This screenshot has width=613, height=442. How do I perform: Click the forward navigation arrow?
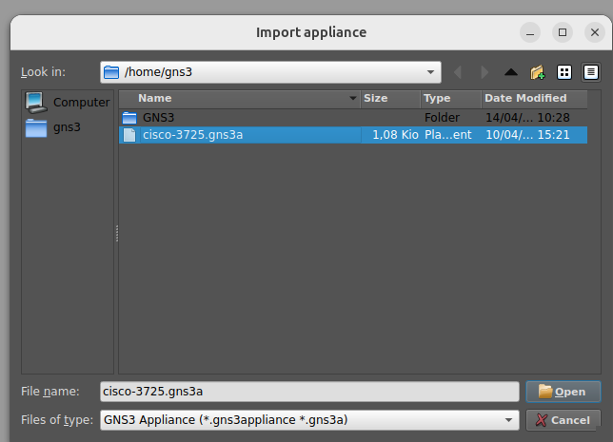pyautogui.click(x=484, y=72)
